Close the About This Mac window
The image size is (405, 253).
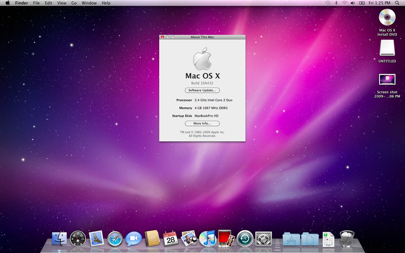[x=162, y=37]
